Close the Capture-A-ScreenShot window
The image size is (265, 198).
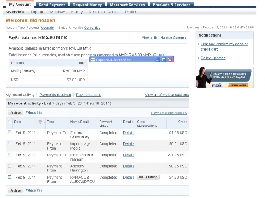170,60
